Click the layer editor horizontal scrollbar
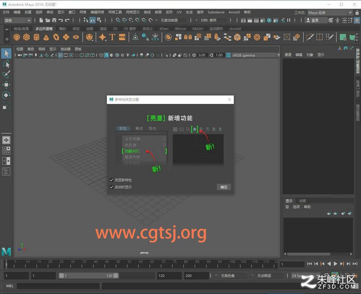This screenshot has width=361, height=294. point(309,254)
